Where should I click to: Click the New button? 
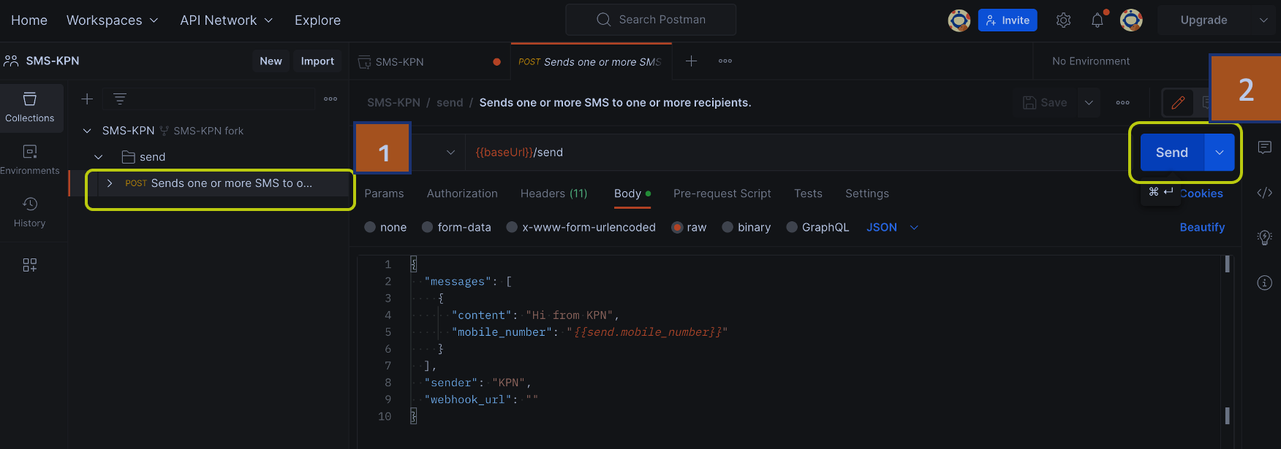271,61
